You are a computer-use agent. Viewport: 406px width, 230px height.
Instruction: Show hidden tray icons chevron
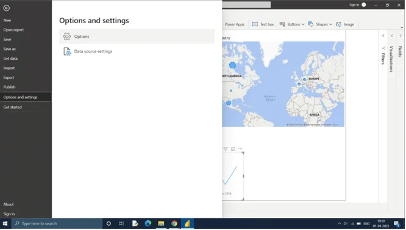[x=340, y=224]
